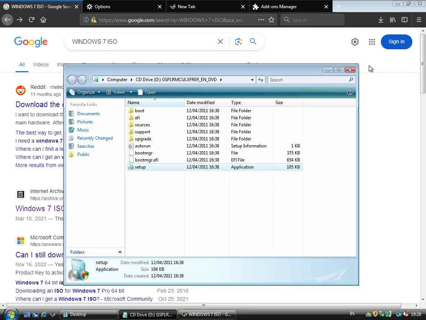Expand the address bar history dropdown
This screenshot has height=320, width=426.
252,80
